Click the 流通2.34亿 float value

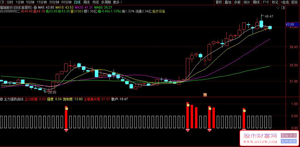[x=143, y=11]
